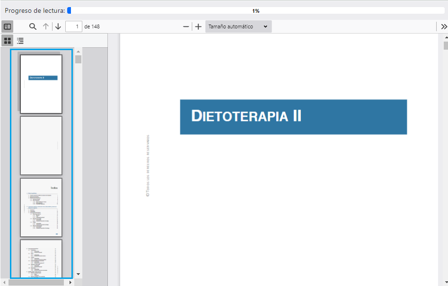Go to next page with down arrow
The height and width of the screenshot is (286, 448).
pos(58,26)
